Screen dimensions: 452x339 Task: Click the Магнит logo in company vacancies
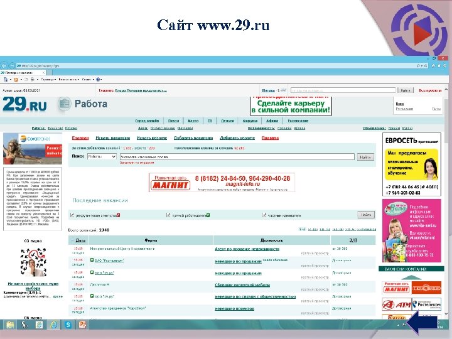pos(397,288)
